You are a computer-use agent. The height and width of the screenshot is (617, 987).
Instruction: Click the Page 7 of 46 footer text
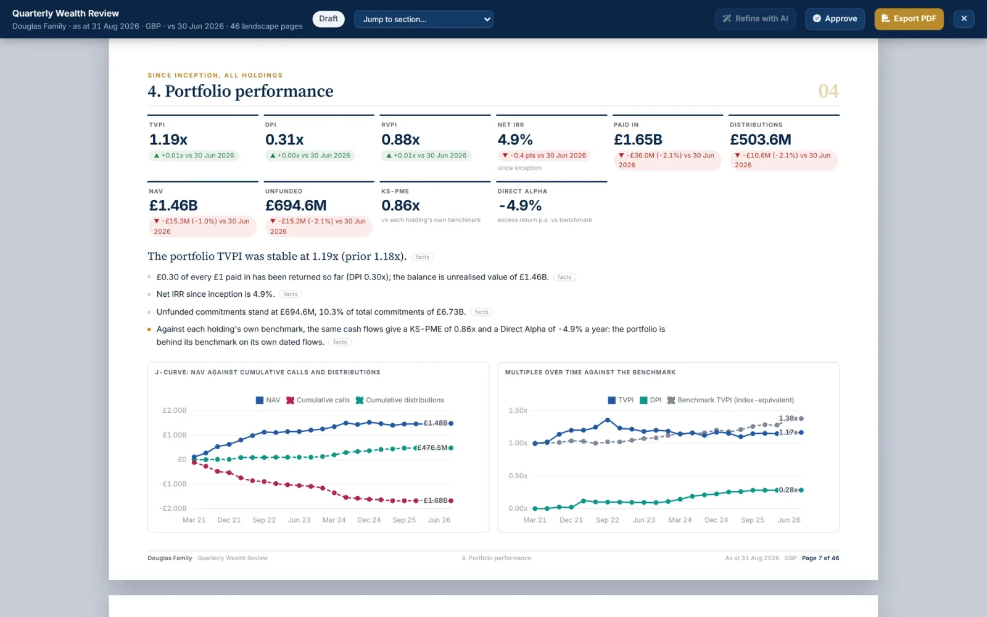pos(820,558)
